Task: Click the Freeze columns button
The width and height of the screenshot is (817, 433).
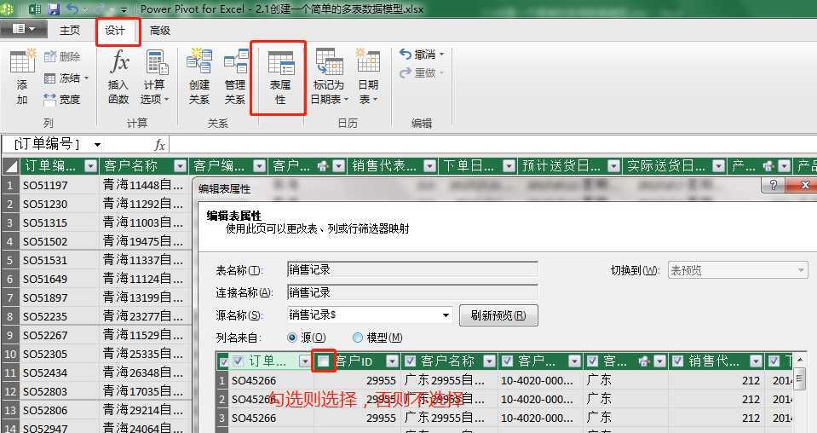Action: (66, 78)
